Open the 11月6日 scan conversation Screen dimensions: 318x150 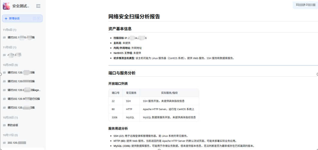click(x=21, y=37)
